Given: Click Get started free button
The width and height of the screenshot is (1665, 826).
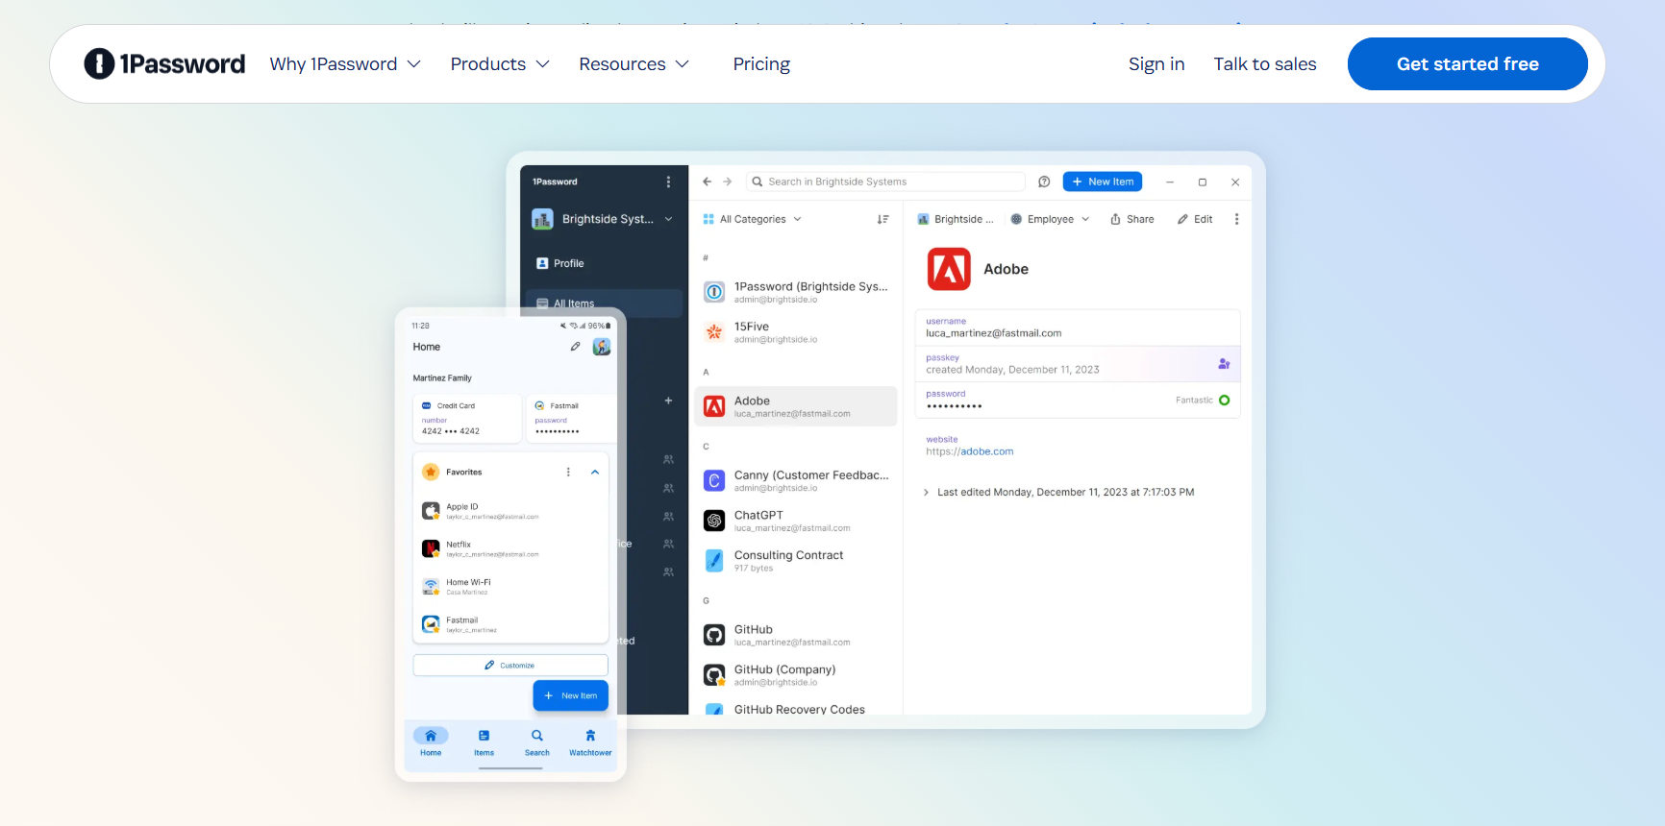Looking at the screenshot, I should point(1467,64).
